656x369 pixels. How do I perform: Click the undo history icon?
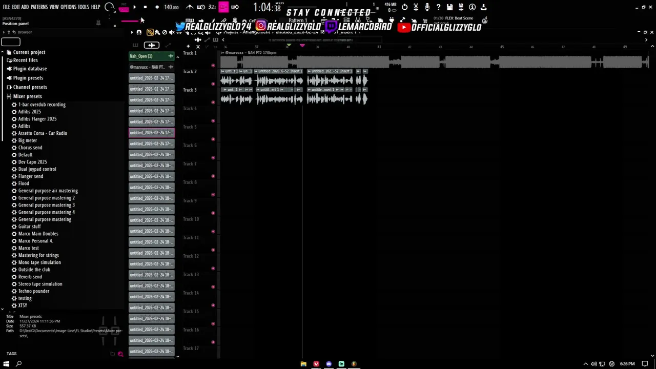coord(404,7)
